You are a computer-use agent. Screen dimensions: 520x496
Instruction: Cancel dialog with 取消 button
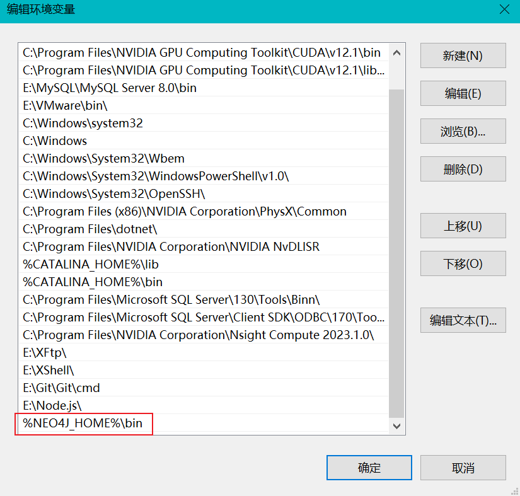pos(463,468)
